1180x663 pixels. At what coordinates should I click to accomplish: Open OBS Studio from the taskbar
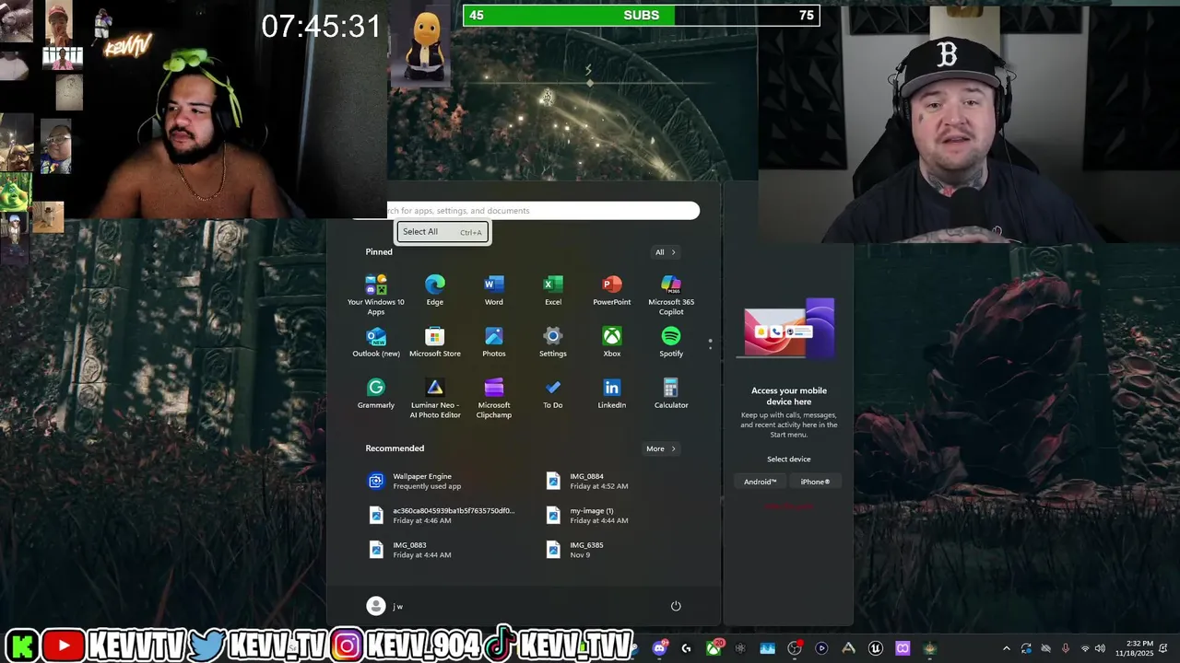(x=794, y=648)
